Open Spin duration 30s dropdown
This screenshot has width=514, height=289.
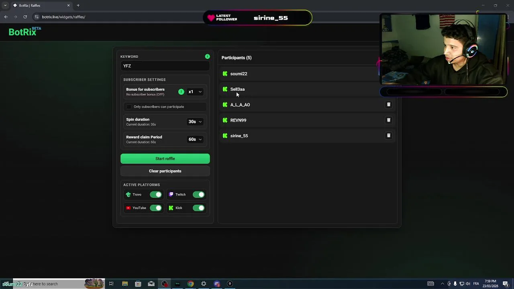(195, 122)
